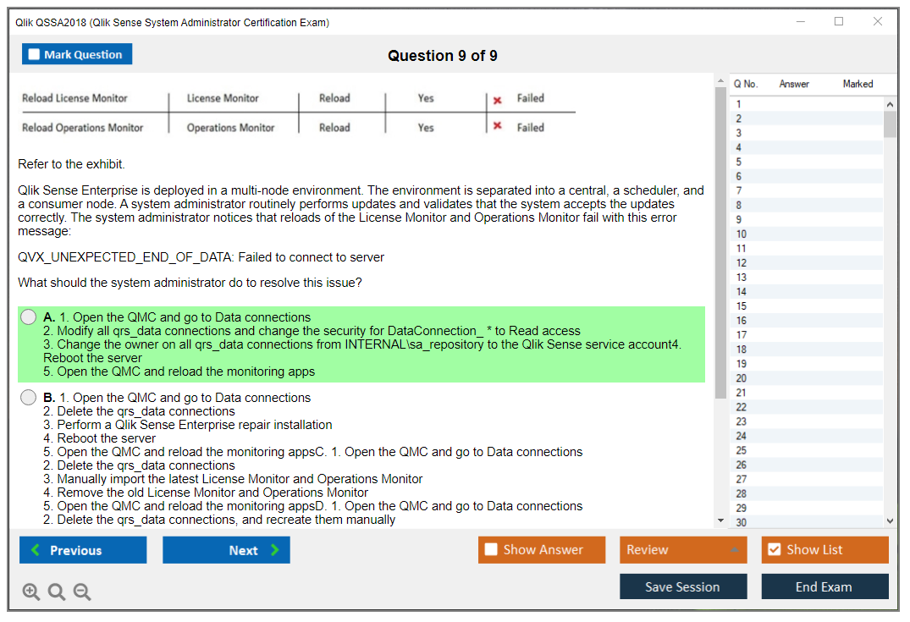This screenshot has width=910, height=622.
Task: Click the question list scroll down arrow
Action: (890, 522)
